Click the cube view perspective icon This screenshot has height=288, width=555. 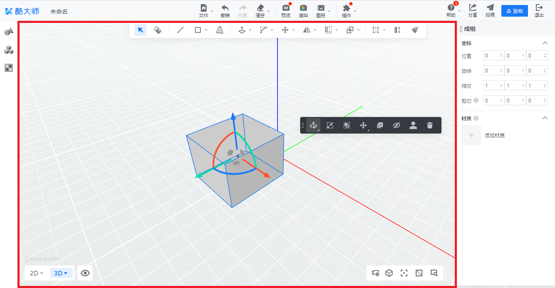point(389,273)
